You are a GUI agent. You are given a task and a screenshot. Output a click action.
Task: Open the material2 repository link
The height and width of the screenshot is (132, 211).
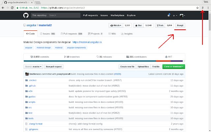coord(45,25)
